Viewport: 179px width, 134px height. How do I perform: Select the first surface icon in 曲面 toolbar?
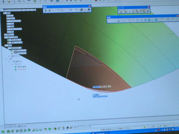coord(110,20)
